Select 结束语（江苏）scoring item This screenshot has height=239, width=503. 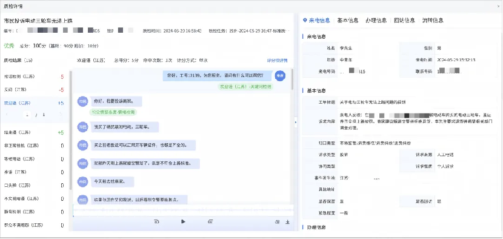tap(34, 132)
